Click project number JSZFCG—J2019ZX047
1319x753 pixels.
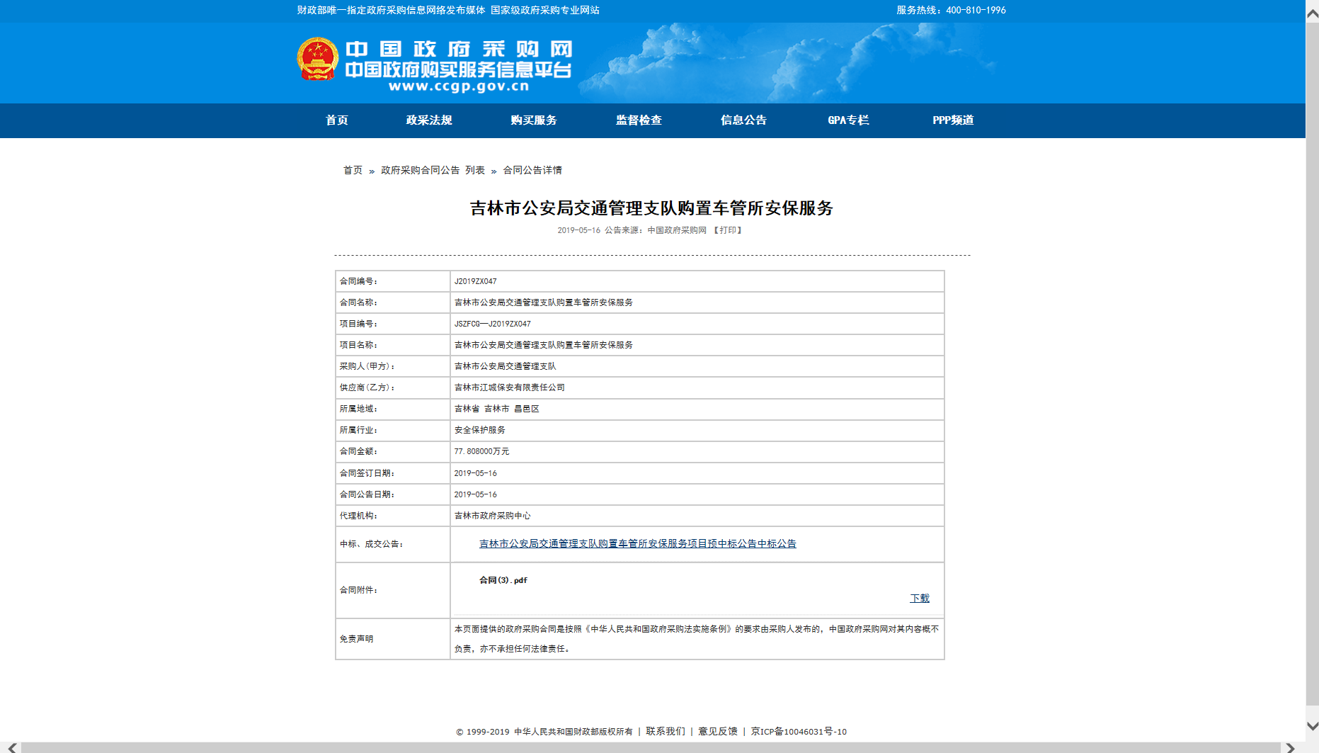[493, 324]
